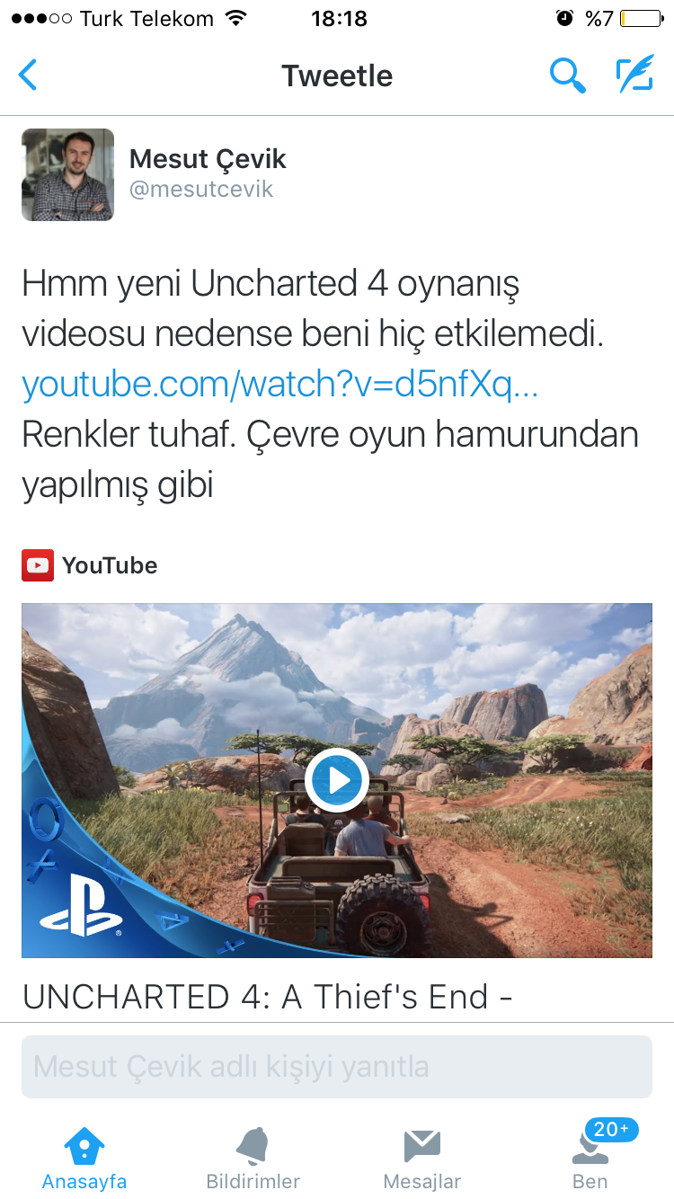Switch to the Anasayfa home tab

[84, 1159]
